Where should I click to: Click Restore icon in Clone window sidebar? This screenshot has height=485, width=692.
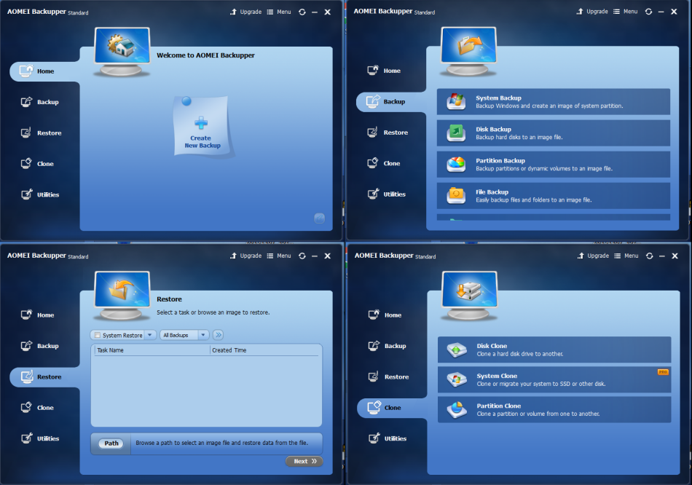[374, 376]
